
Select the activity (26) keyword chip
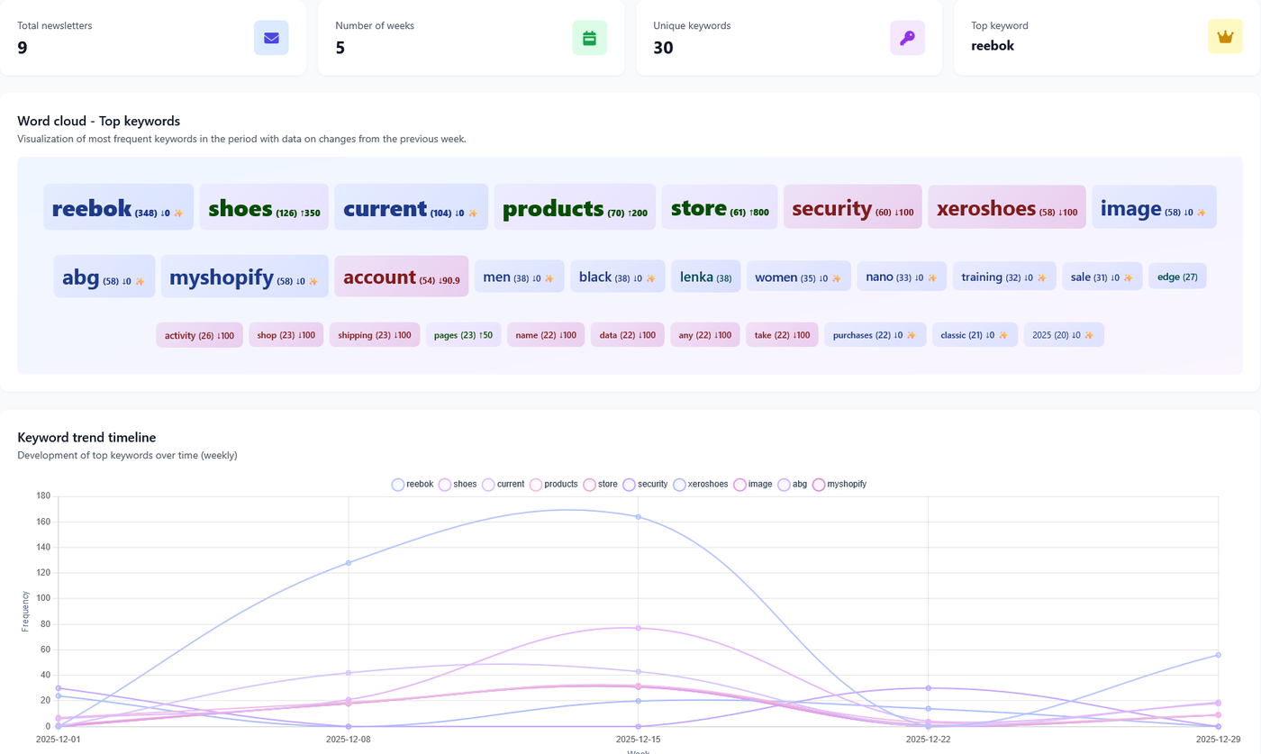coord(199,335)
